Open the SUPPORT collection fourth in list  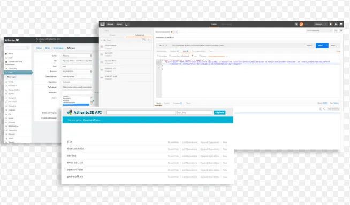coord(126,70)
